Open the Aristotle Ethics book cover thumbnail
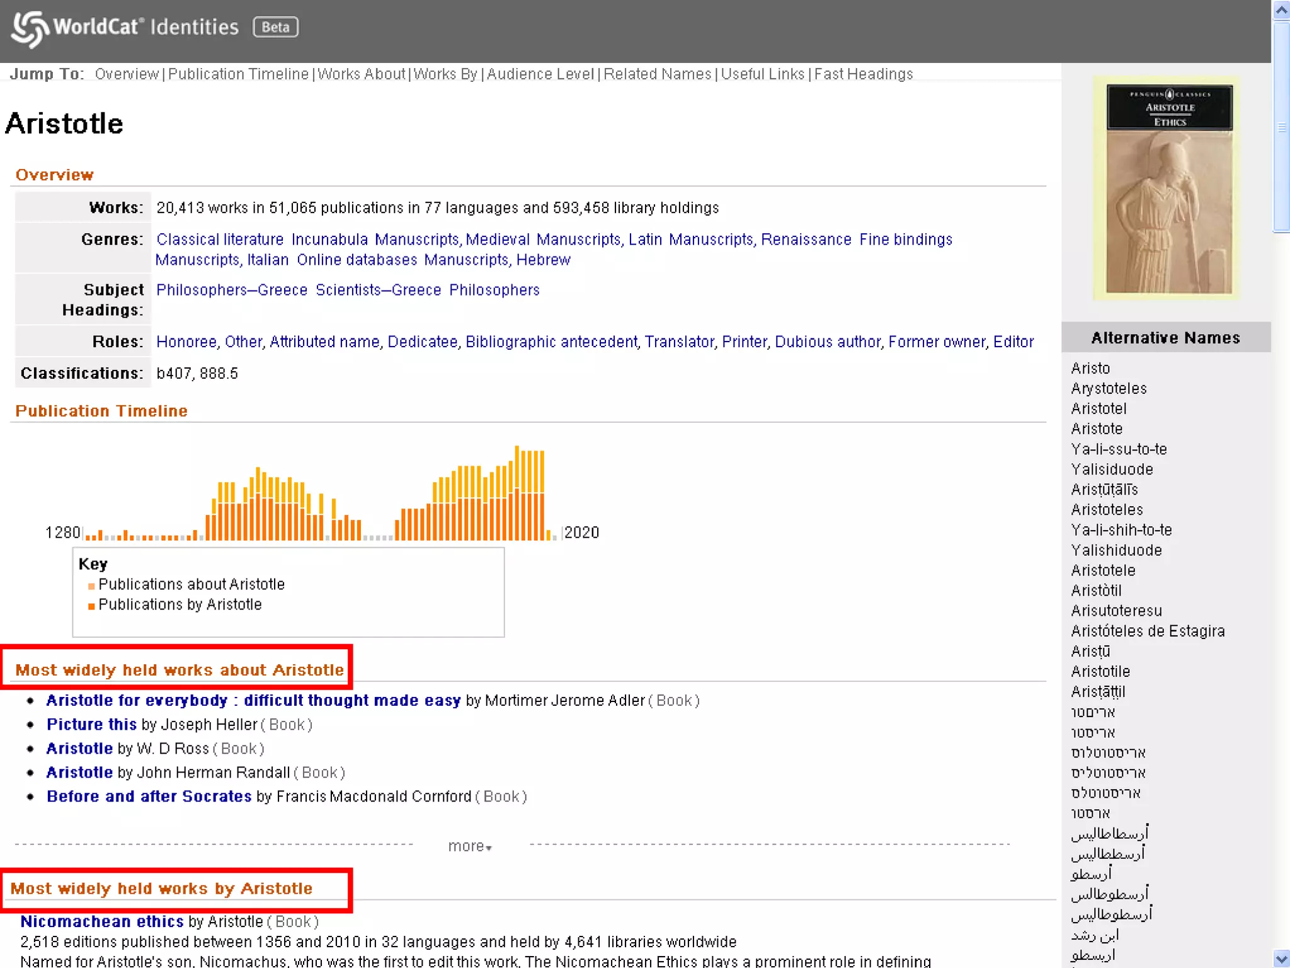1290x968 pixels. pos(1168,189)
